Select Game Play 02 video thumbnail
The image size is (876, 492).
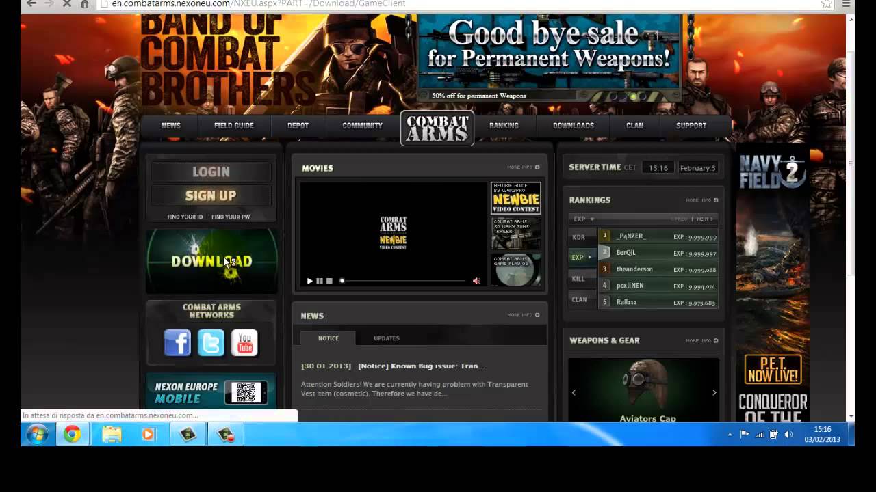point(516,269)
